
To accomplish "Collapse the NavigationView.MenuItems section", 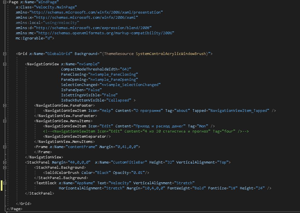I will click(x=5, y=121).
